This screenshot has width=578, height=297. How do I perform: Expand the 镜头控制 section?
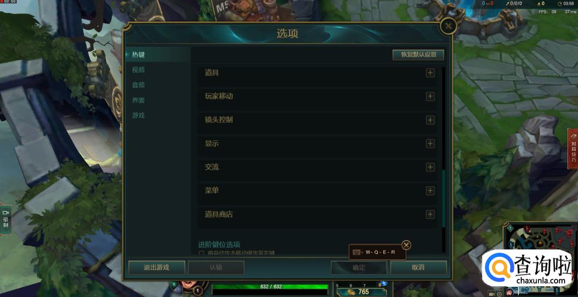[x=430, y=120]
